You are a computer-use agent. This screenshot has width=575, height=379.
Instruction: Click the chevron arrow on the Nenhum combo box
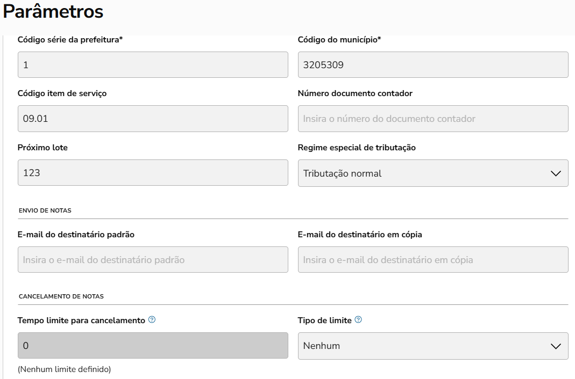[556, 346]
